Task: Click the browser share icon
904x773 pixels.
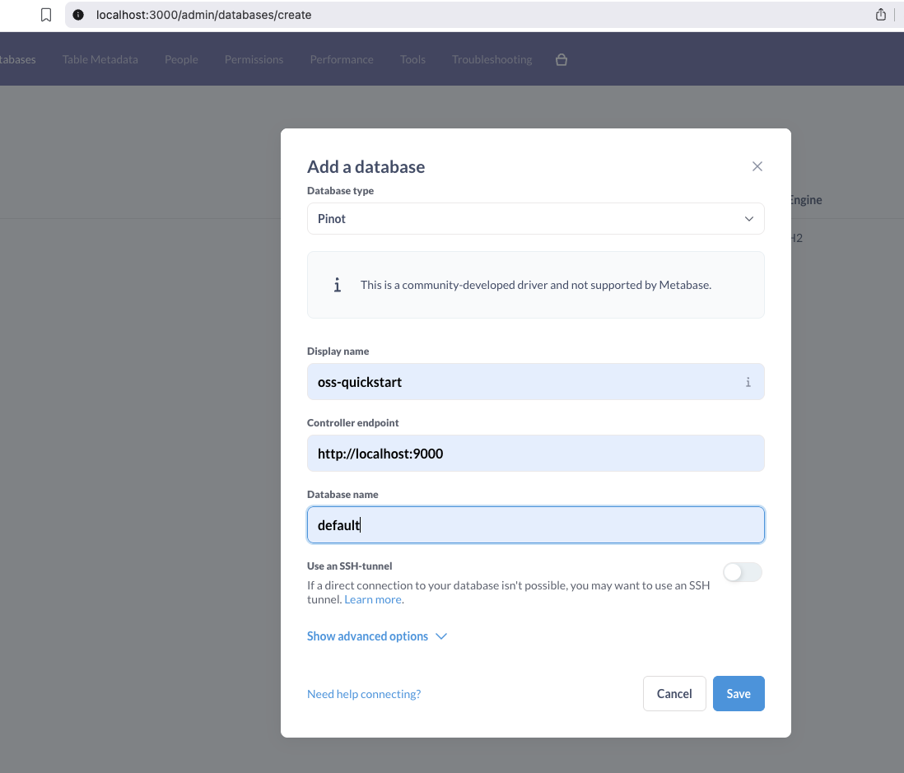Action: point(881,15)
